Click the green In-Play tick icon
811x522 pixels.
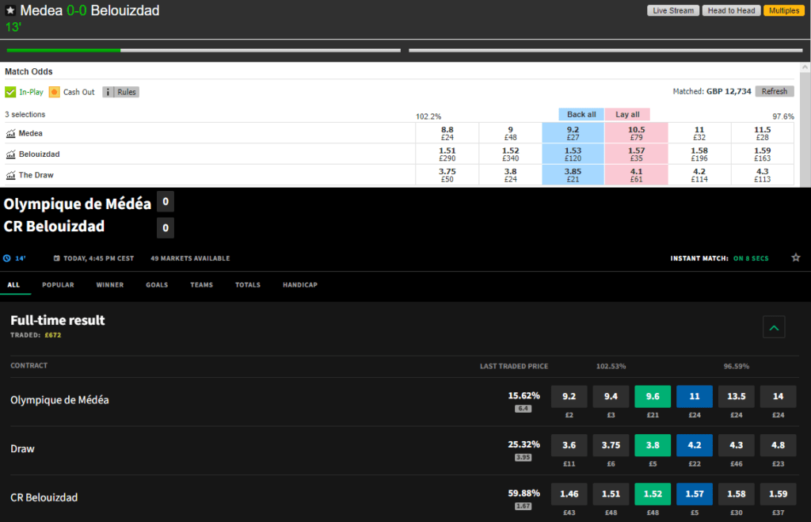10,92
